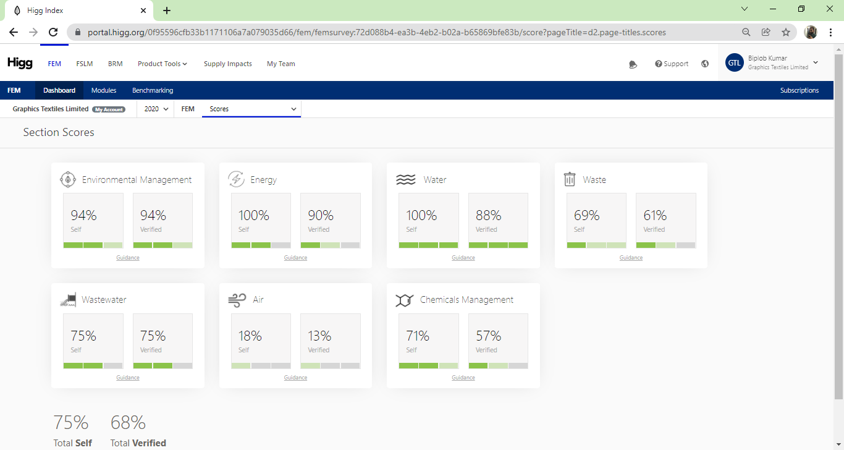This screenshot has width=844, height=450.
Task: Click the Waste trash bin icon
Action: [x=570, y=179]
